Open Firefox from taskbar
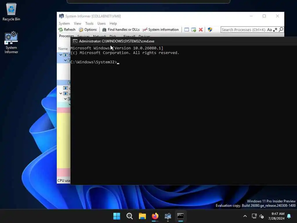 pos(155,216)
